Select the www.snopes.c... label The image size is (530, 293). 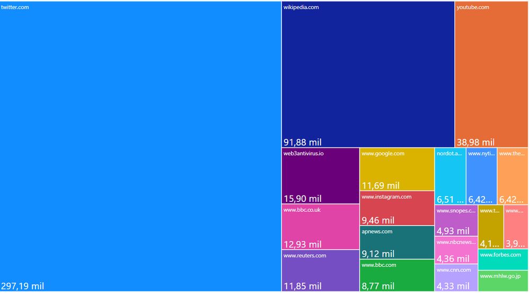click(456, 211)
